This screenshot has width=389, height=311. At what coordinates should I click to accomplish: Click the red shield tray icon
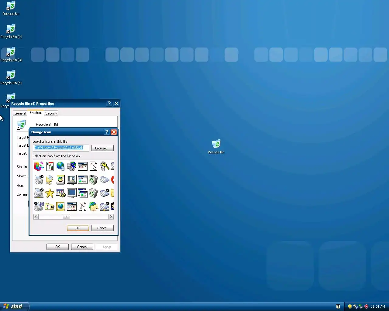coord(366,306)
